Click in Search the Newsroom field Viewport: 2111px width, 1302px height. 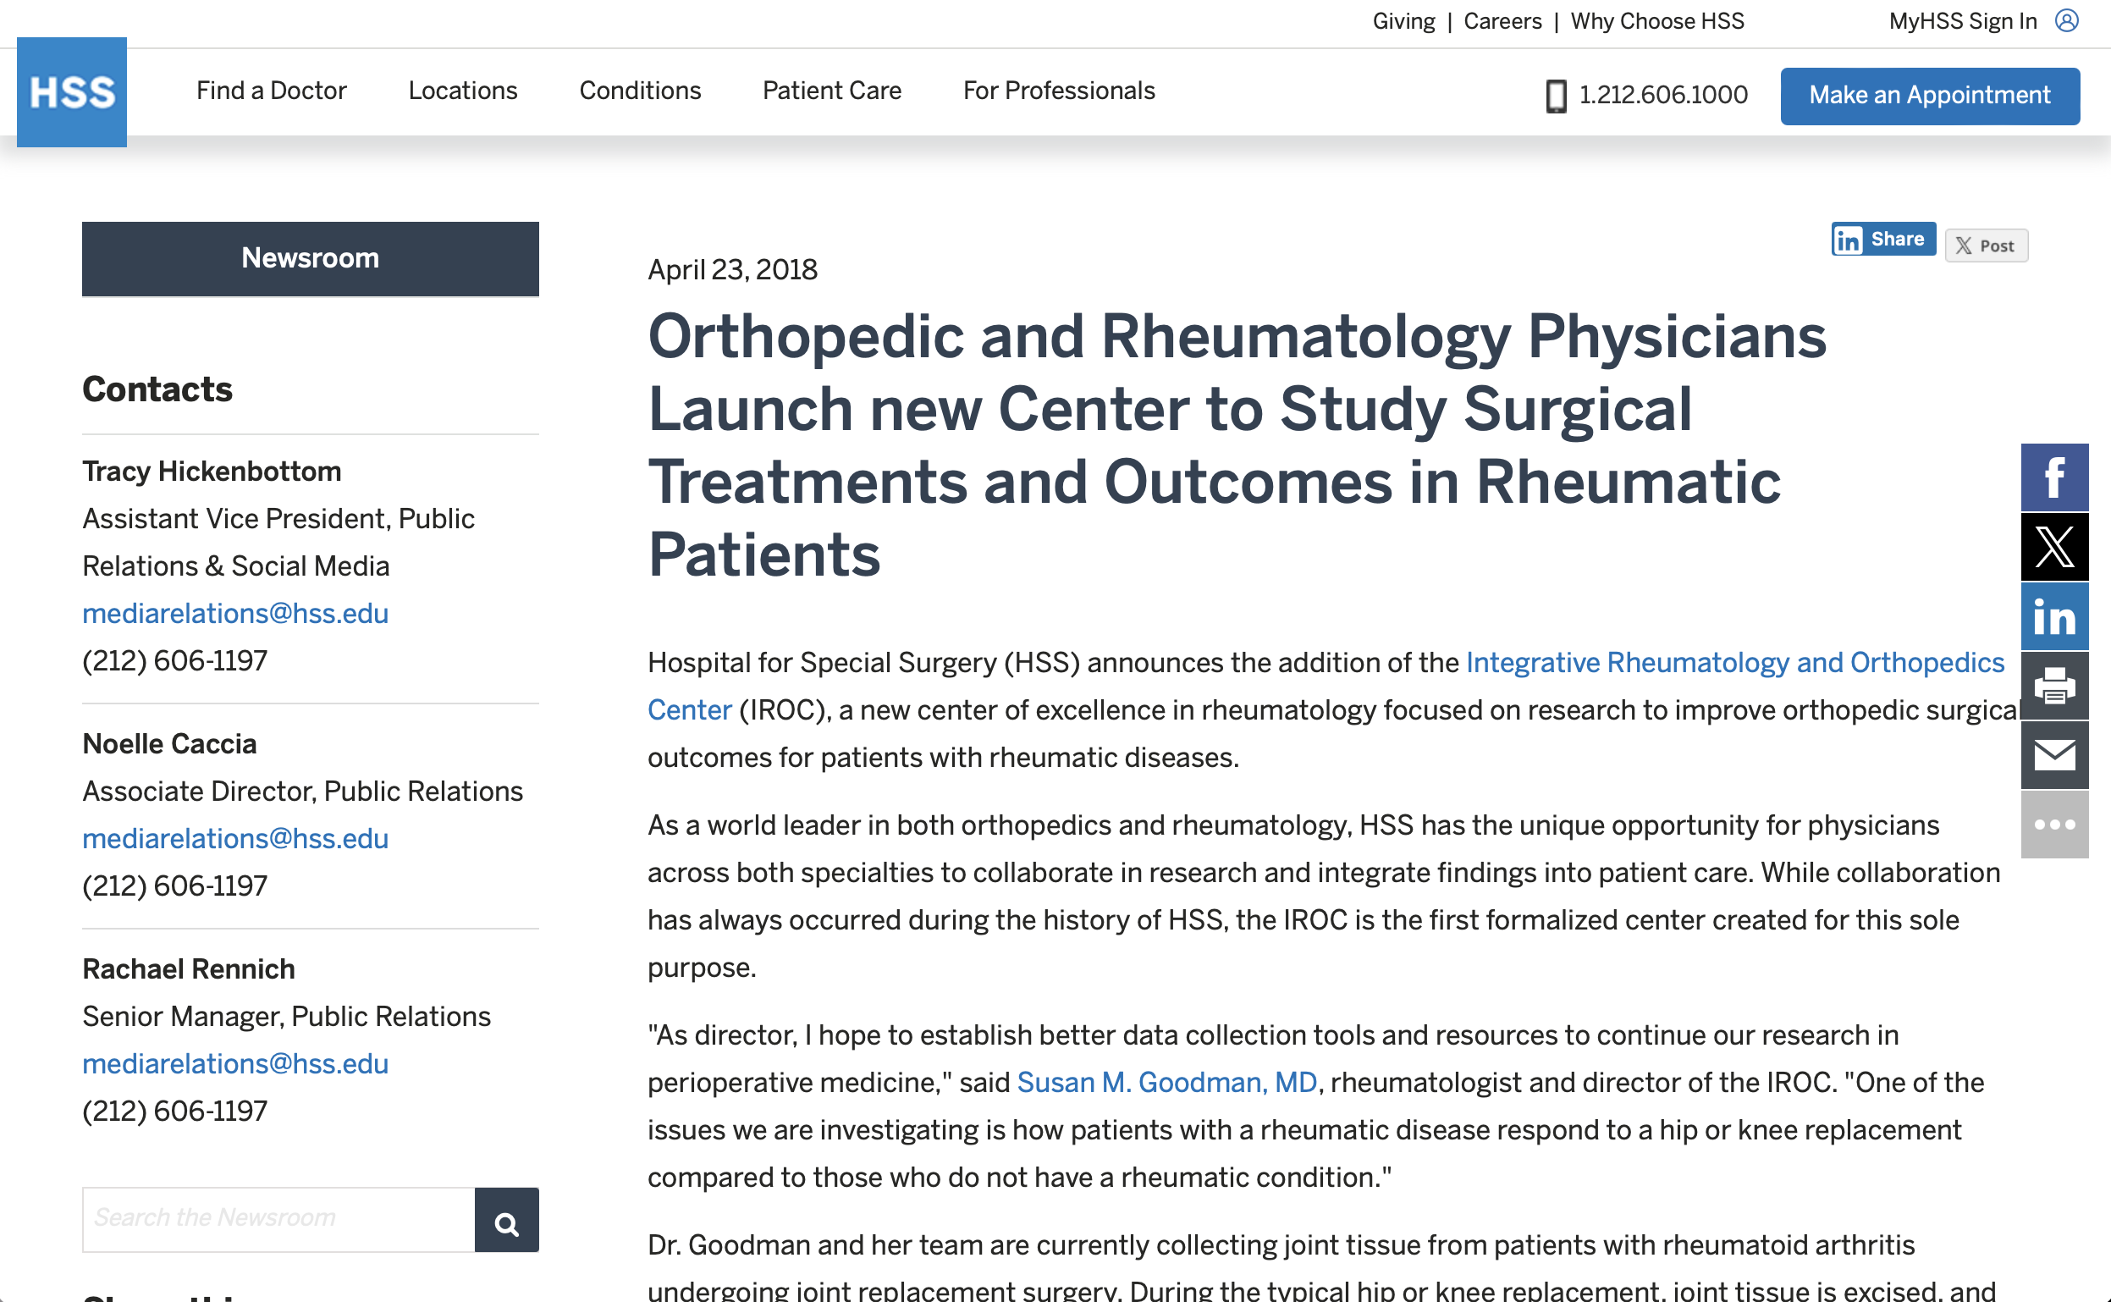[x=278, y=1219]
